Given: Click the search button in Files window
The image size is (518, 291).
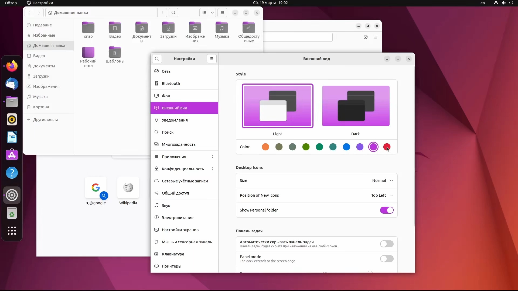Looking at the screenshot, I should pyautogui.click(x=173, y=13).
